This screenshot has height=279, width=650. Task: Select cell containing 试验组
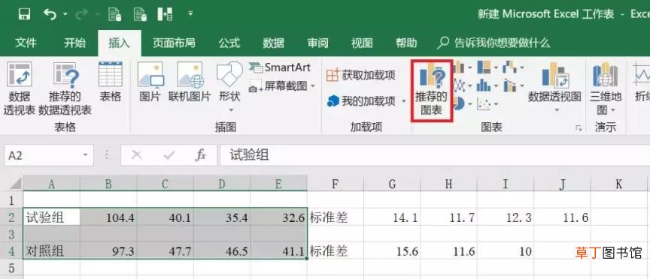click(x=51, y=217)
